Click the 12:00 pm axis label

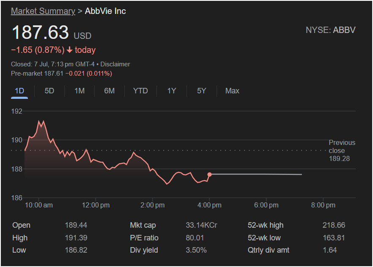coord(96,205)
